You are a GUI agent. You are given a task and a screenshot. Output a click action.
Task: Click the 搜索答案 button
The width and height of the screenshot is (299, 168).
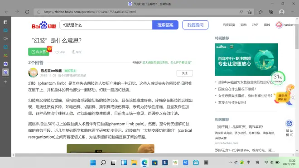point(165,25)
